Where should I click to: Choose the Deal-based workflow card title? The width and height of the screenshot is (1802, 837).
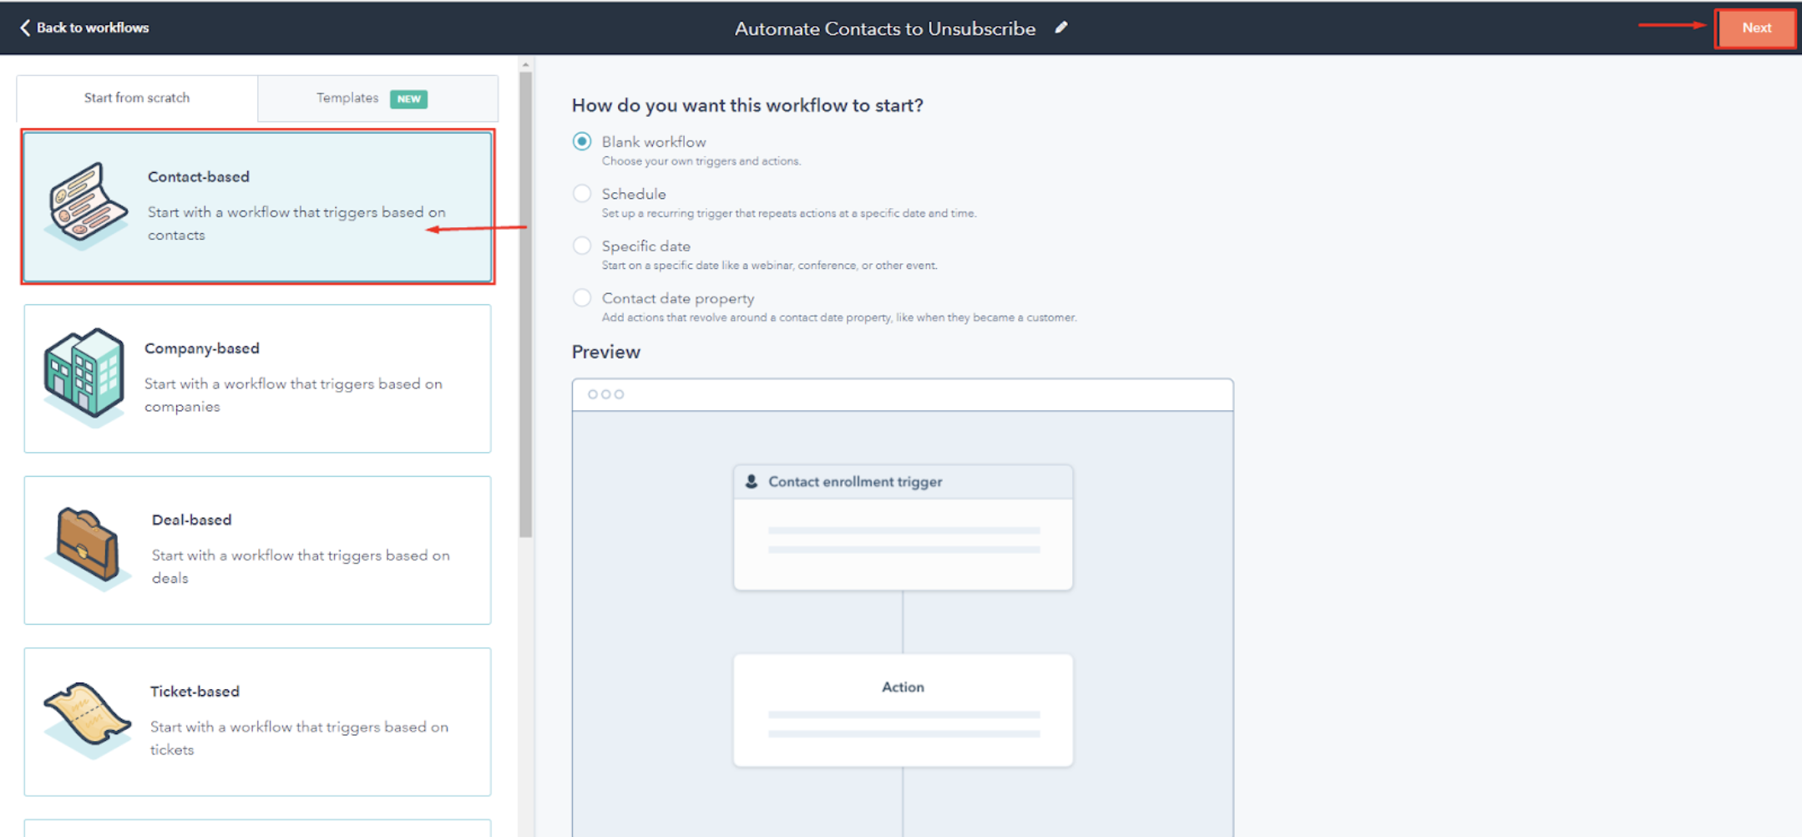click(192, 520)
